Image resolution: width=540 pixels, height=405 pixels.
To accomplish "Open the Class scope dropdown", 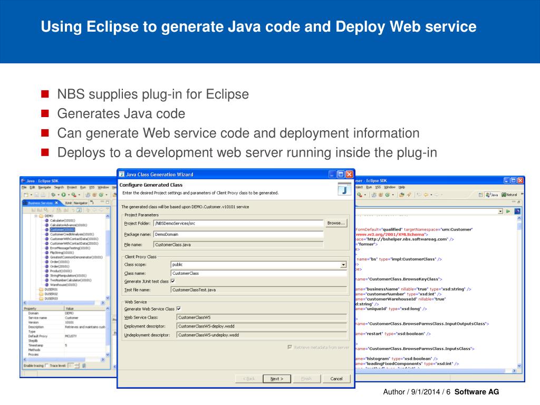I will pyautogui.click(x=343, y=265).
